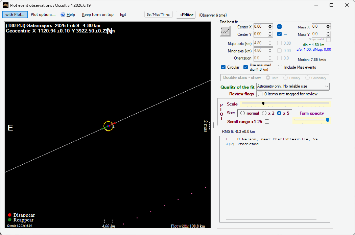
Task: Increase Center Y with the up arrow
Action: (270, 33)
